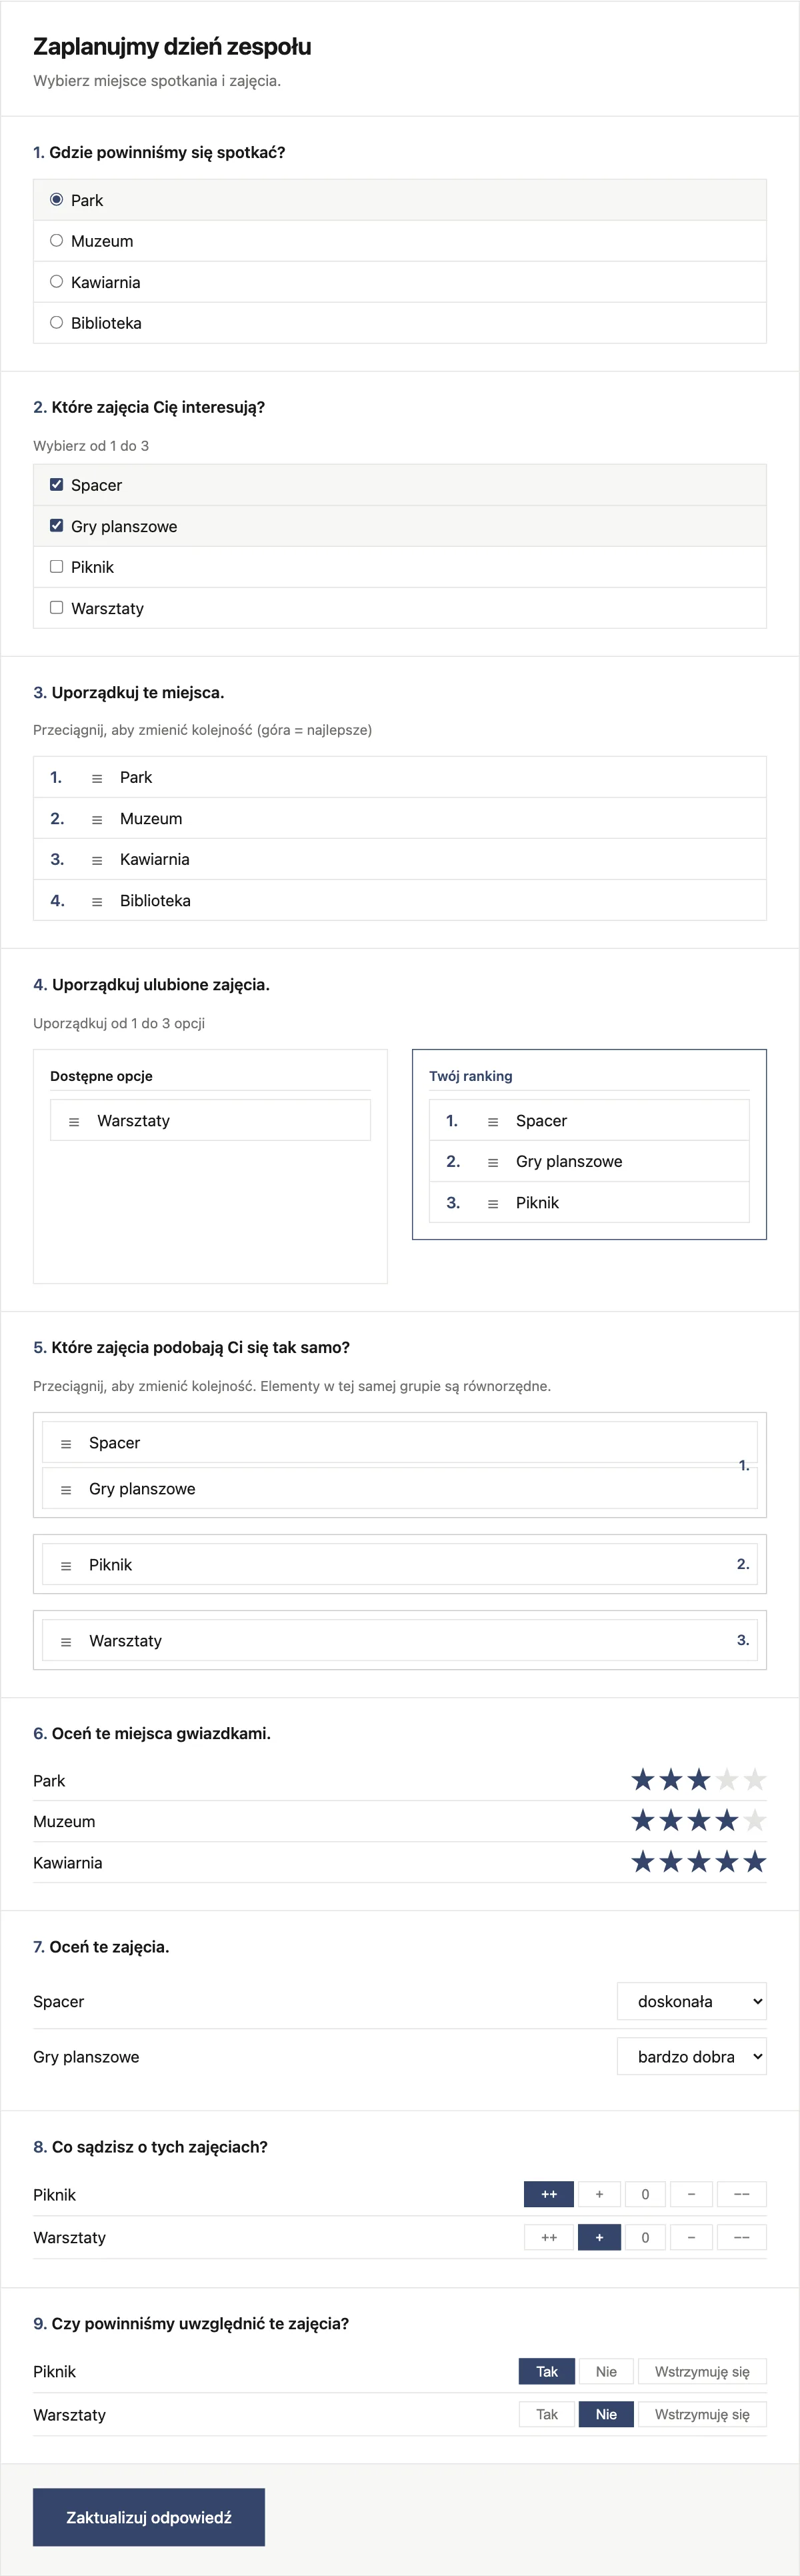Choose Tak for Warsztaty in question 9

[x=547, y=2414]
